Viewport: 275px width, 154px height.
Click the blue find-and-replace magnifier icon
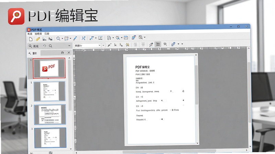click(118, 38)
